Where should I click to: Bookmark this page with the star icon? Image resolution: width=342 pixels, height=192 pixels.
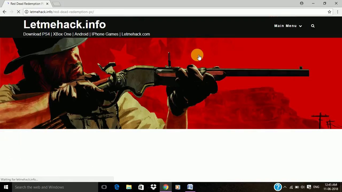pos(329,12)
